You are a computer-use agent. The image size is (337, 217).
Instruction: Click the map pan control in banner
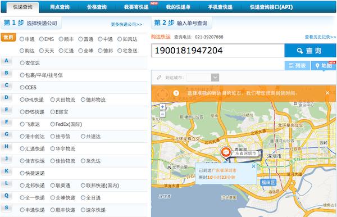pos(162,94)
